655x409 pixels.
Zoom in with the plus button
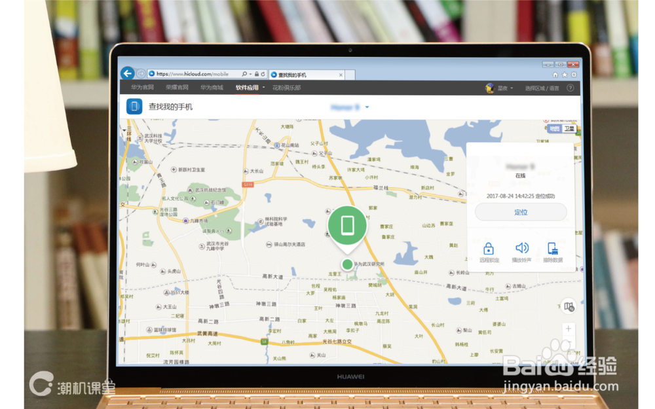point(568,329)
